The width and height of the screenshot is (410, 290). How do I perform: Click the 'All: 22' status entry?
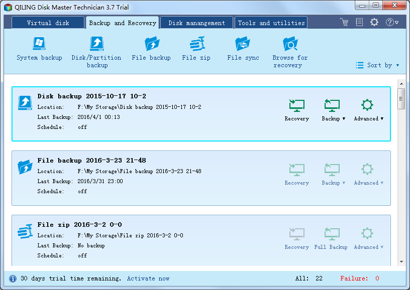coord(309,278)
